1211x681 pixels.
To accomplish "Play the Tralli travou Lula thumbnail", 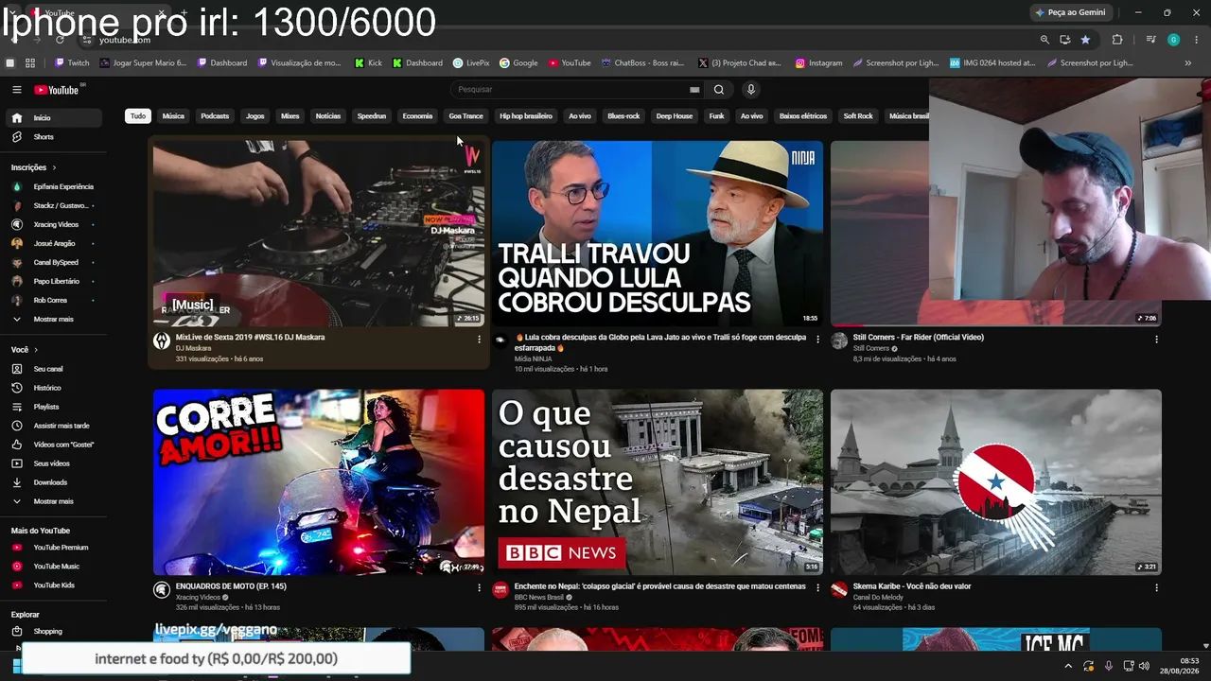I will coord(658,234).
